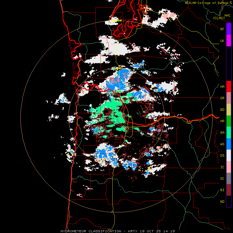Select the GC legend label
This screenshot has height=233, width=233.
(222, 179)
